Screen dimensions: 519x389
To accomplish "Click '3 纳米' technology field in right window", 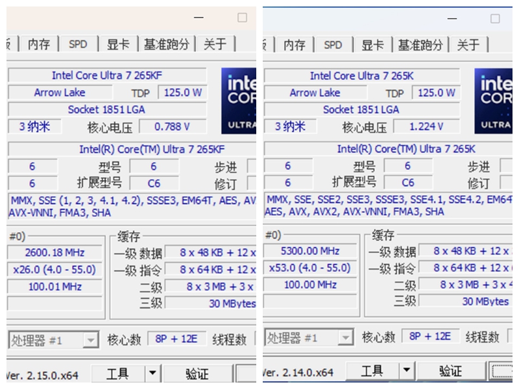I will pyautogui.click(x=290, y=126).
